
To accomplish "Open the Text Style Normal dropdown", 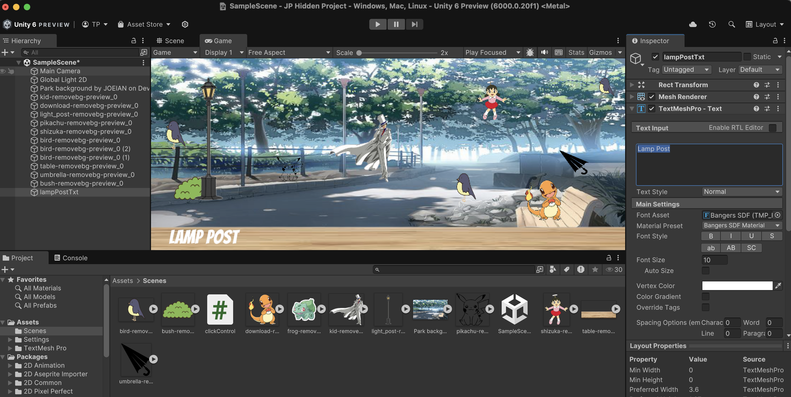I will coord(742,191).
